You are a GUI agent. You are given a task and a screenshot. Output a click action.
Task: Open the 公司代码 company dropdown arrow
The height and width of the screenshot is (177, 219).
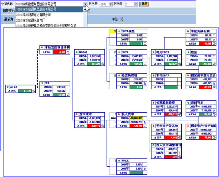click(x=85, y=4)
